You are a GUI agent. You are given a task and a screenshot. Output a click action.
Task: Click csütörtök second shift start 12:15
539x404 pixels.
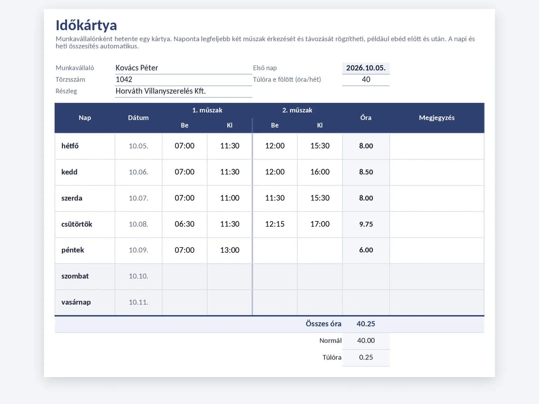[275, 224]
